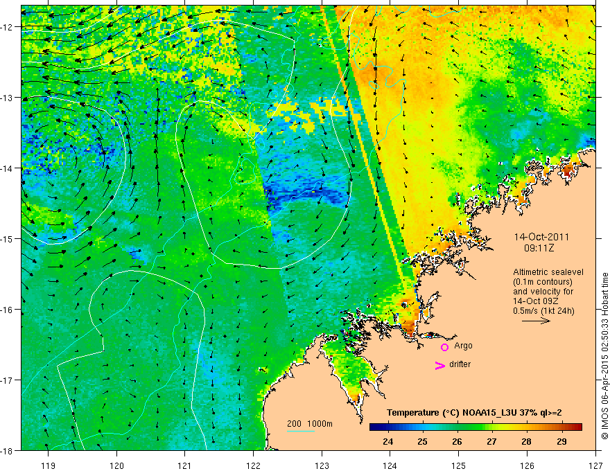Click the '09:11Z' time text
The width and height of the screenshot is (610, 471).
point(539,247)
